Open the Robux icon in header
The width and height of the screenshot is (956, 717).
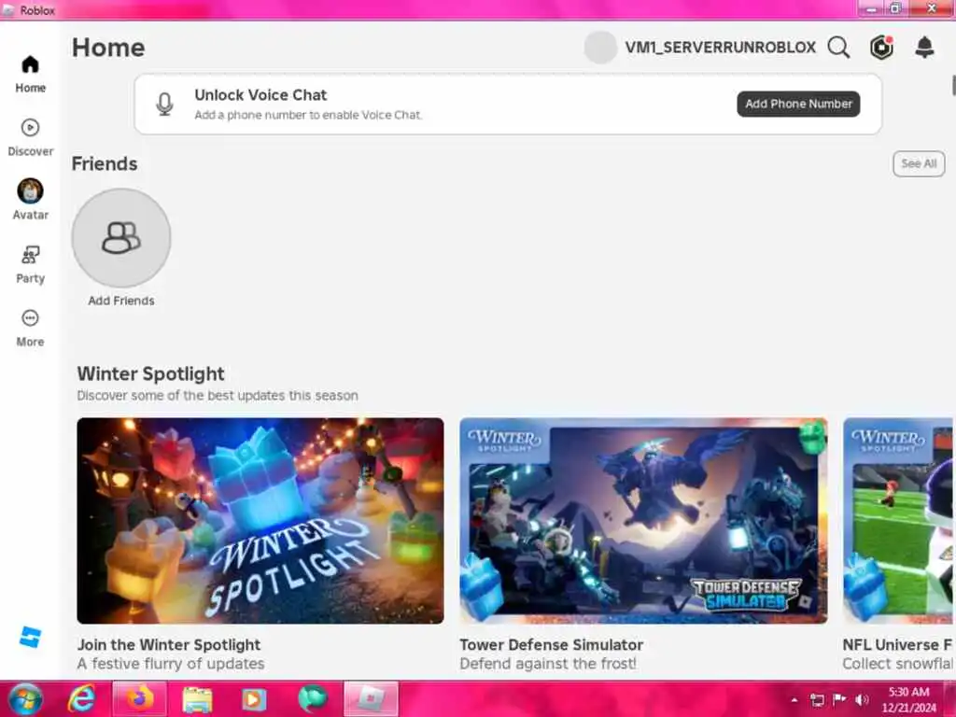[881, 47]
